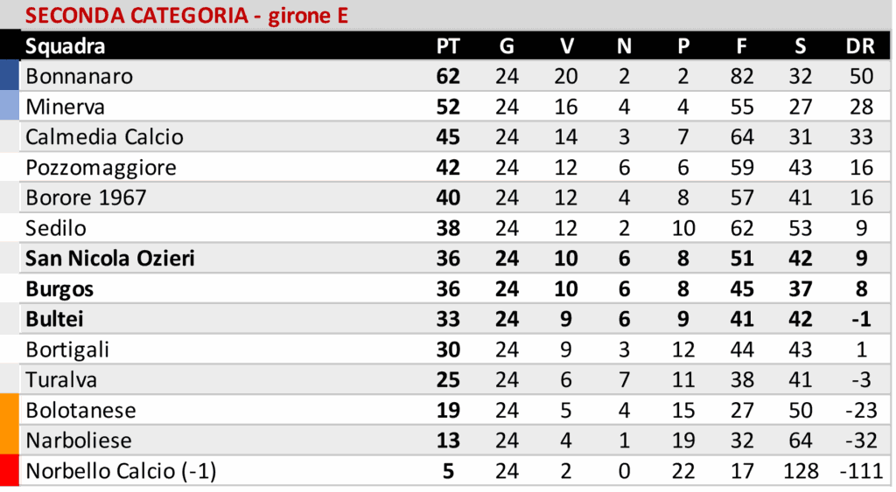Select the bold Burgos team name
Screen dimensions: 896x492
coord(59,289)
